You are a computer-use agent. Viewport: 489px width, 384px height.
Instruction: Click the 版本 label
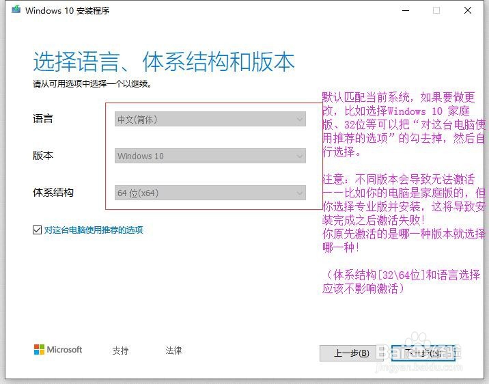coord(43,155)
